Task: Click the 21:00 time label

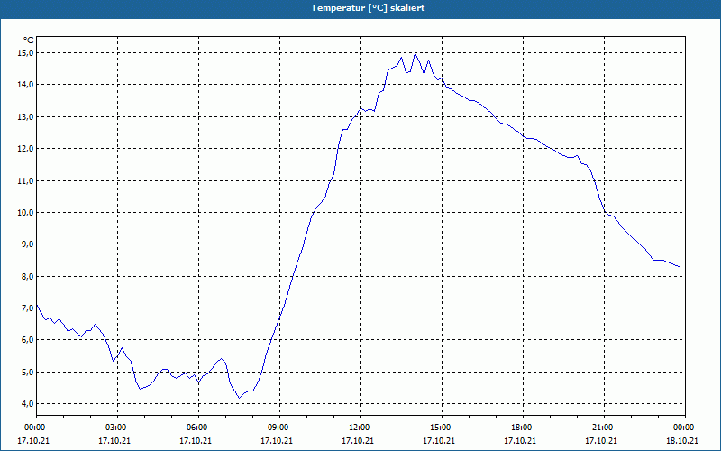Action: pyautogui.click(x=604, y=428)
